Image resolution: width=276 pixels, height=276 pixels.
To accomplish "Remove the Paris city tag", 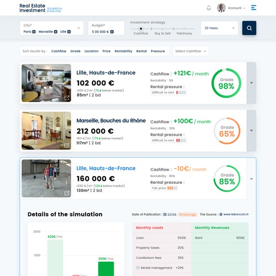I will click(x=34, y=31).
